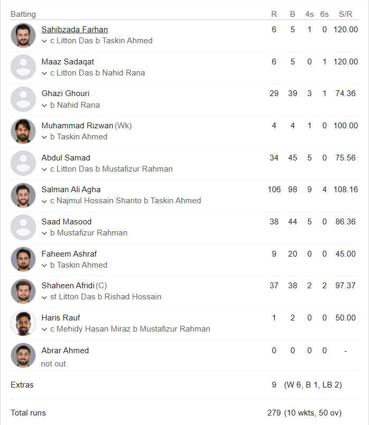The width and height of the screenshot is (369, 425).
Task: Open Sahibzada Farhan's profile photo
Action: pos(23,35)
